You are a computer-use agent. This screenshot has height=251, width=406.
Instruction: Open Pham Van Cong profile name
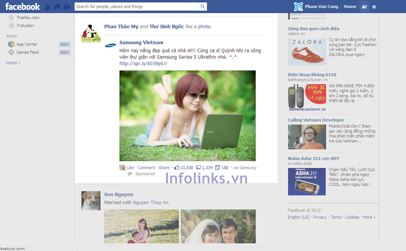click(x=322, y=6)
